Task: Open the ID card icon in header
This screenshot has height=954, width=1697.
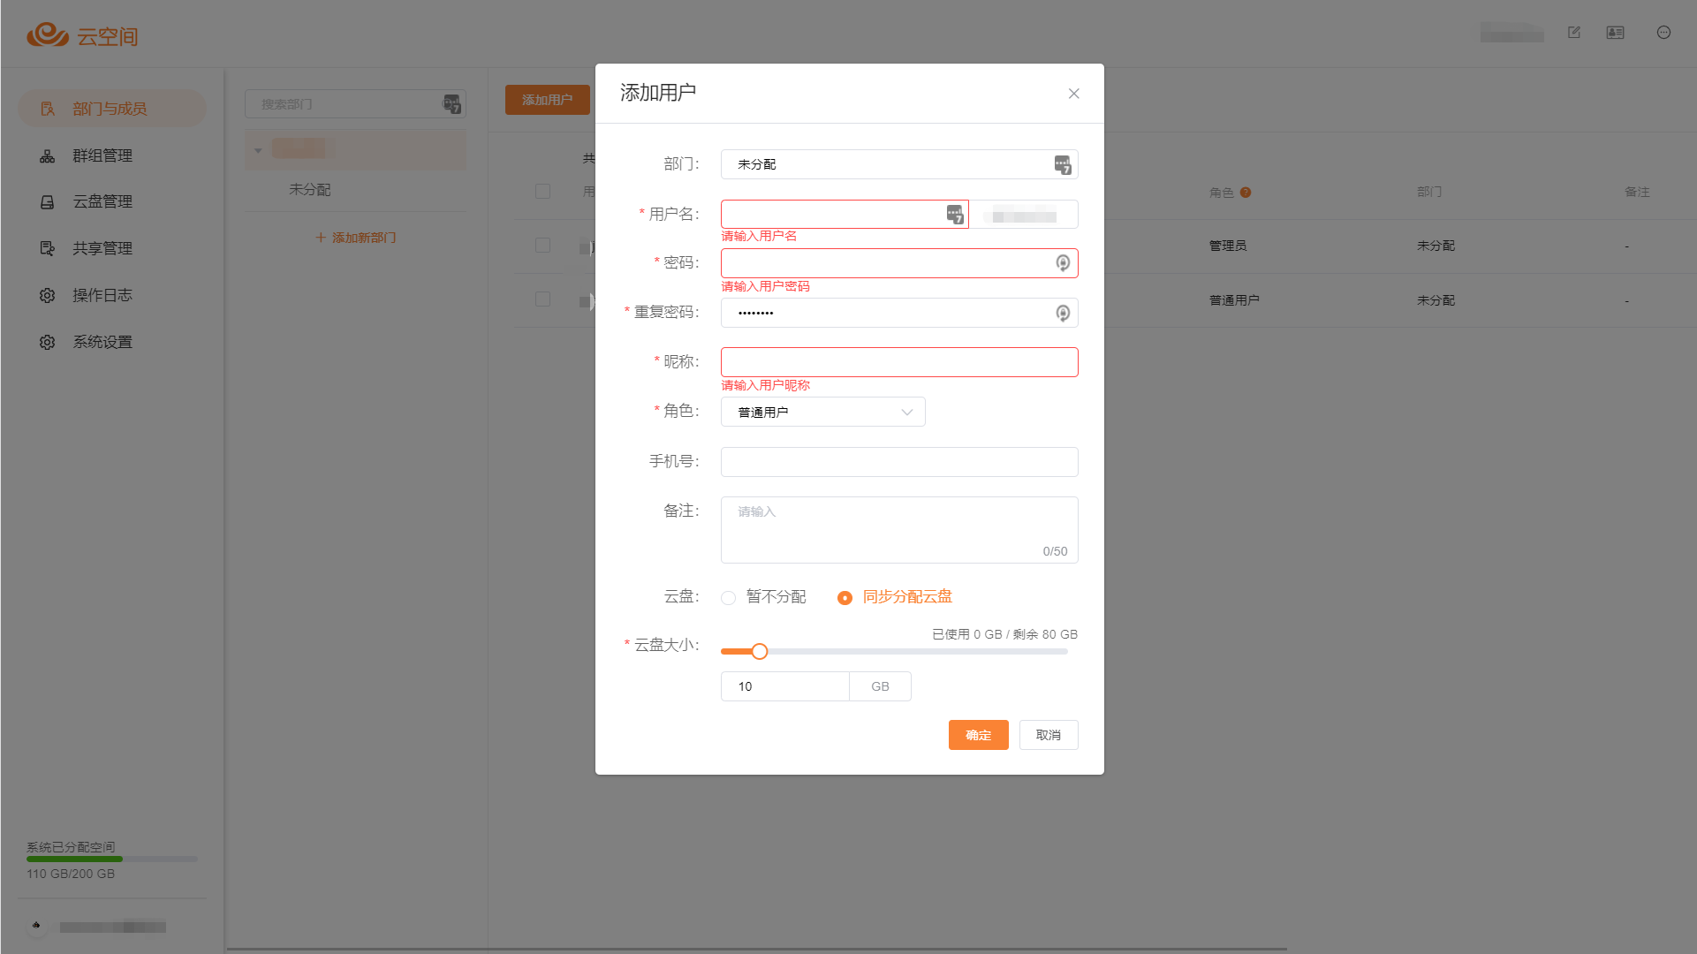Action: pos(1615,33)
